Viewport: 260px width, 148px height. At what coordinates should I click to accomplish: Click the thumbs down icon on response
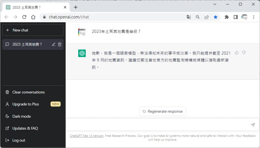point(244,53)
